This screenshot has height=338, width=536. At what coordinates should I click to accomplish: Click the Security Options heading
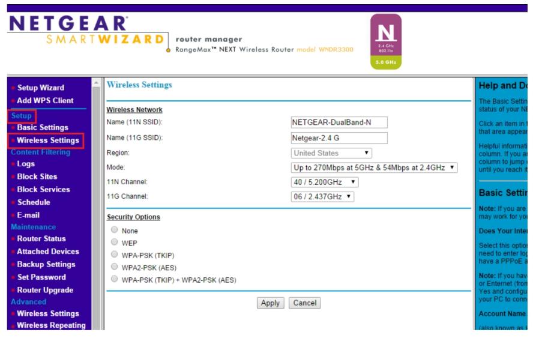[133, 217]
